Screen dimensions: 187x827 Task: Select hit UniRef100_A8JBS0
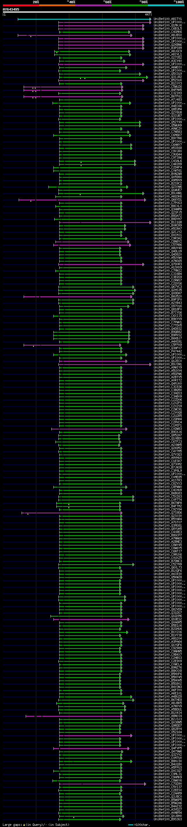(x=168, y=35)
